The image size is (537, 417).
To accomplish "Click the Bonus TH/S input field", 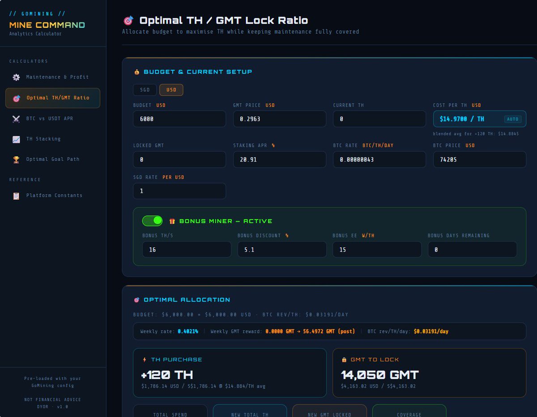I will pyautogui.click(x=187, y=250).
